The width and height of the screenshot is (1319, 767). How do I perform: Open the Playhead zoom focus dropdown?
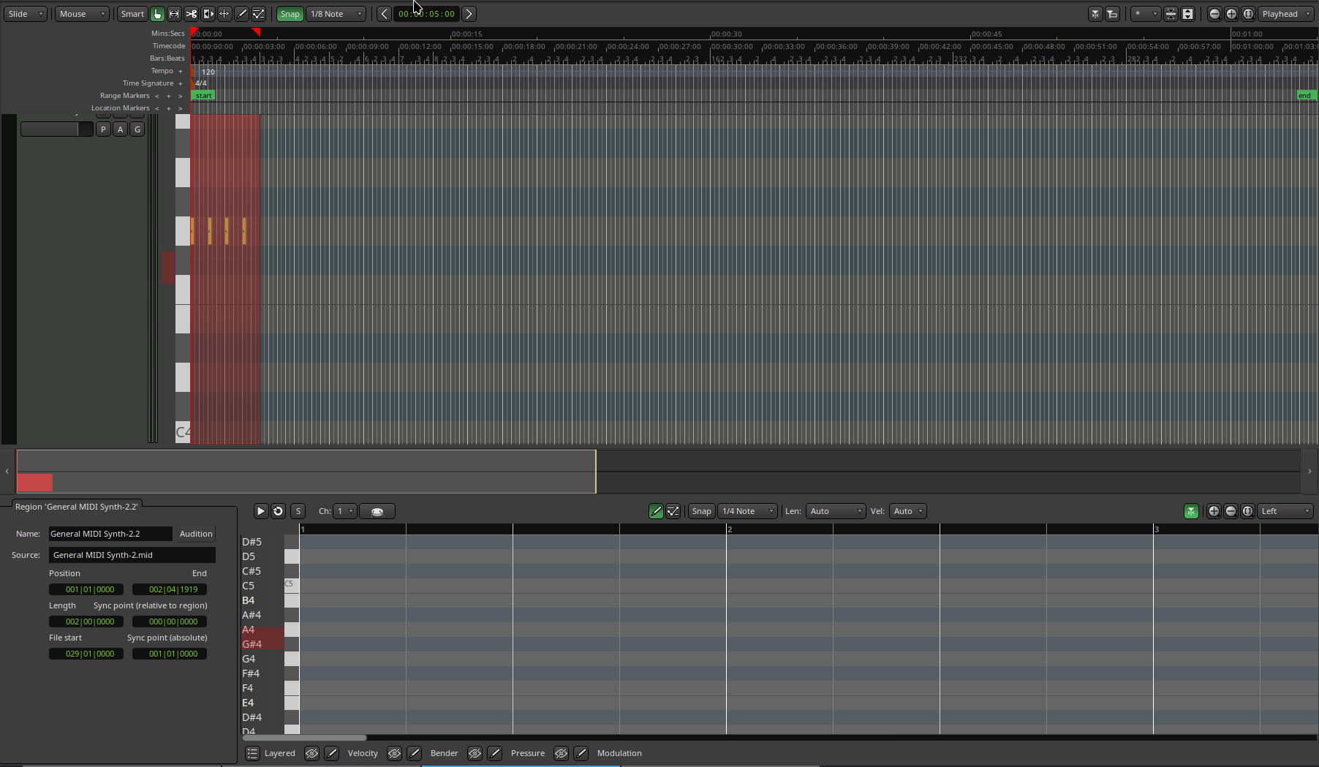click(x=1286, y=14)
